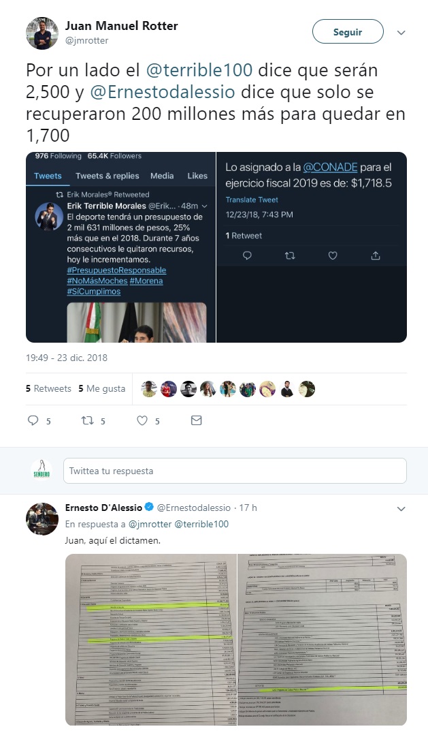The height and width of the screenshot is (731, 428).
Task: Open the @terrible100 mention in tweet text
Action: (x=199, y=70)
